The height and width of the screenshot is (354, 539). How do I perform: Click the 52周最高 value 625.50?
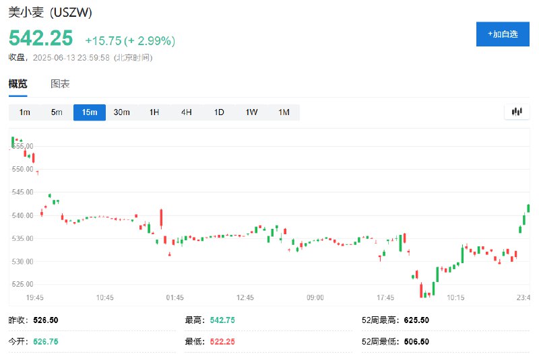click(x=416, y=320)
